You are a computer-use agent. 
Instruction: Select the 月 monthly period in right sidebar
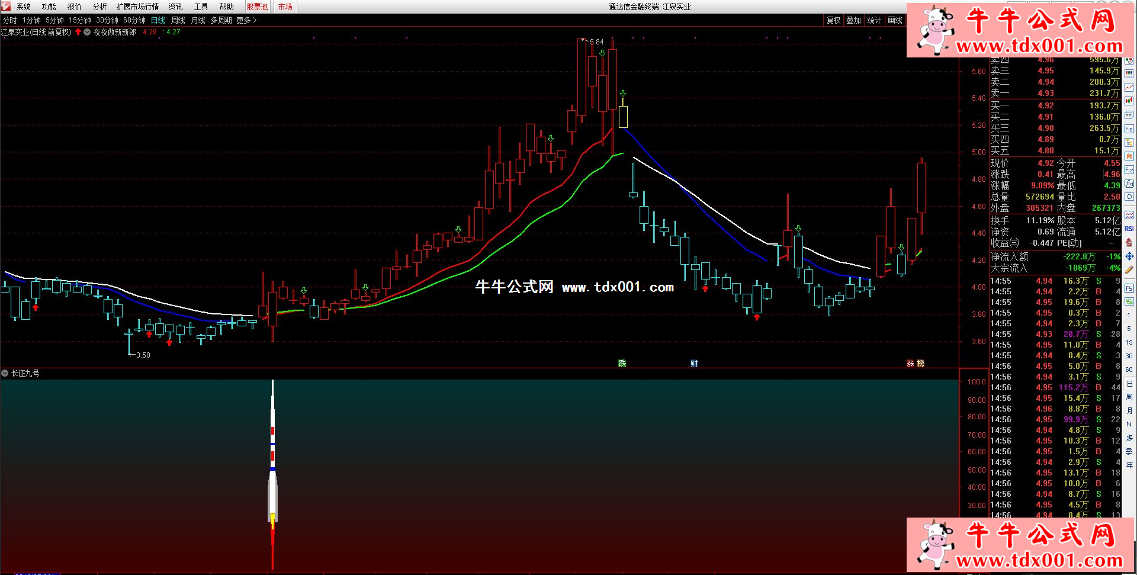tap(1129, 410)
